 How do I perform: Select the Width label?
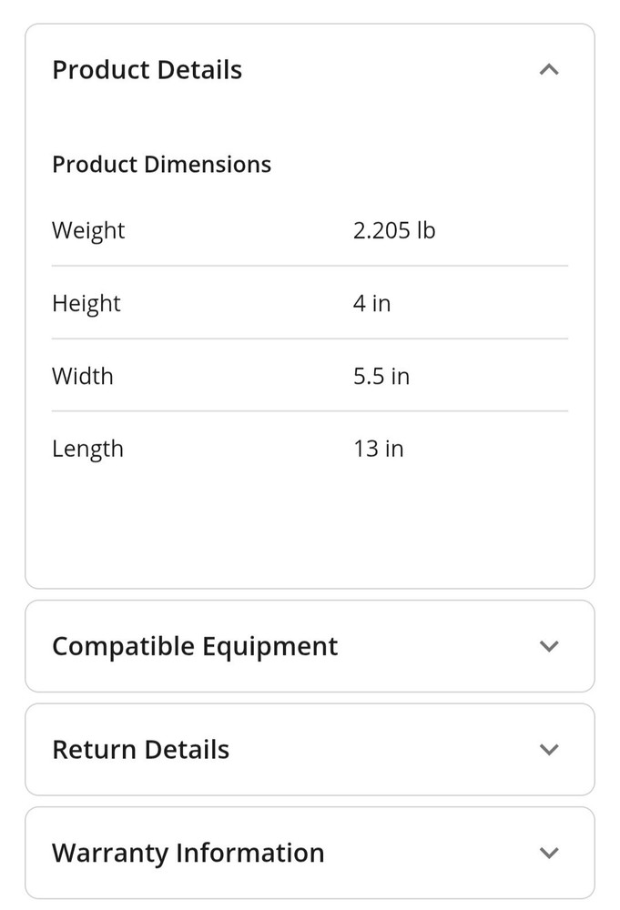tap(83, 376)
